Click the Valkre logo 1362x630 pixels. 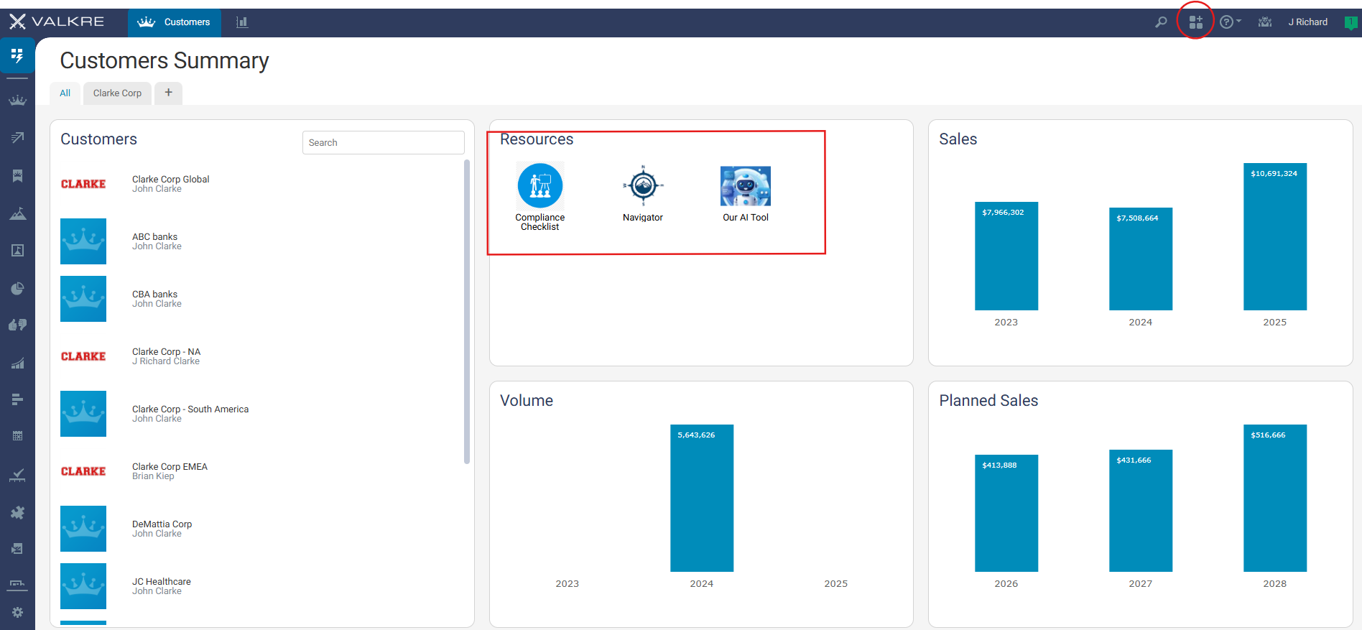point(57,22)
